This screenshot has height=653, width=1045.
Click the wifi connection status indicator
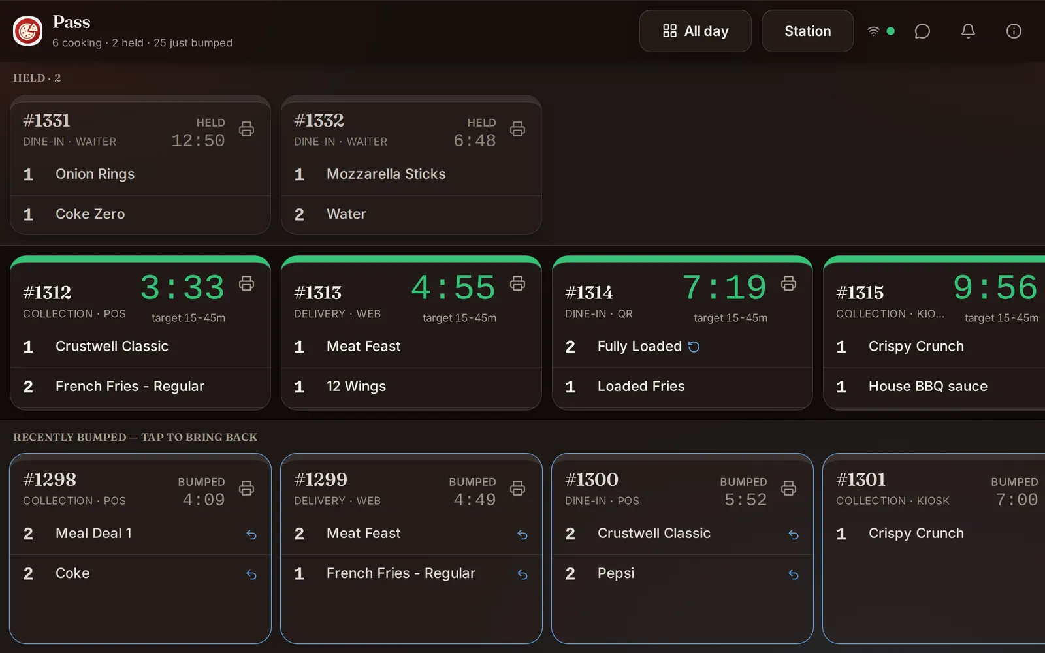point(880,31)
